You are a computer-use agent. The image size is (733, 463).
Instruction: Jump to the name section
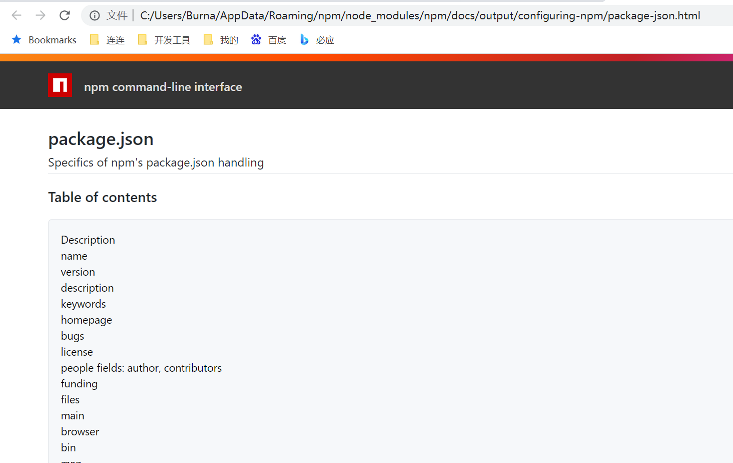coord(74,256)
